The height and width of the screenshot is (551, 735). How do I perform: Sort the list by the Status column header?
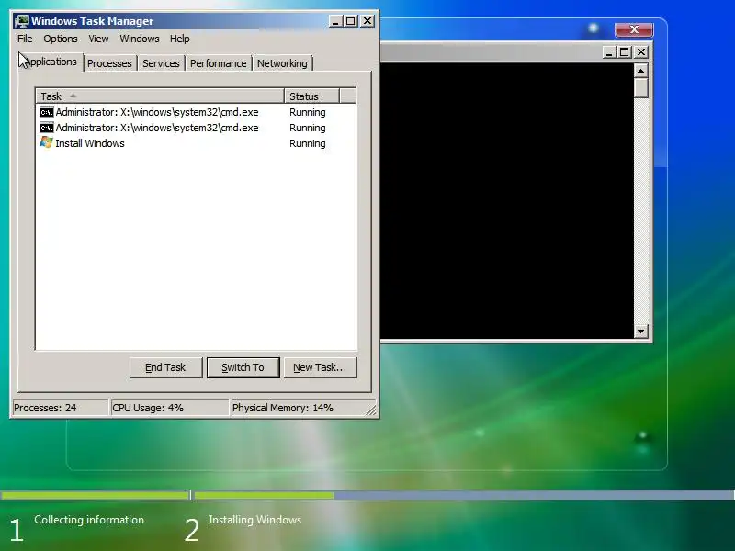click(311, 96)
